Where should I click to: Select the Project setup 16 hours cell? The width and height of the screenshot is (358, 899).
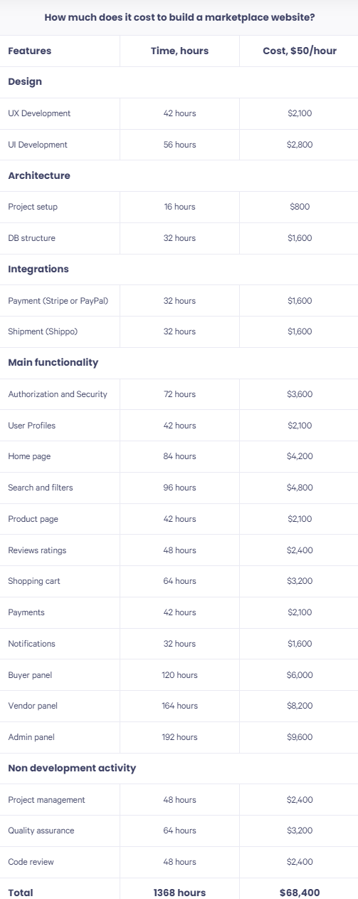pos(179,207)
